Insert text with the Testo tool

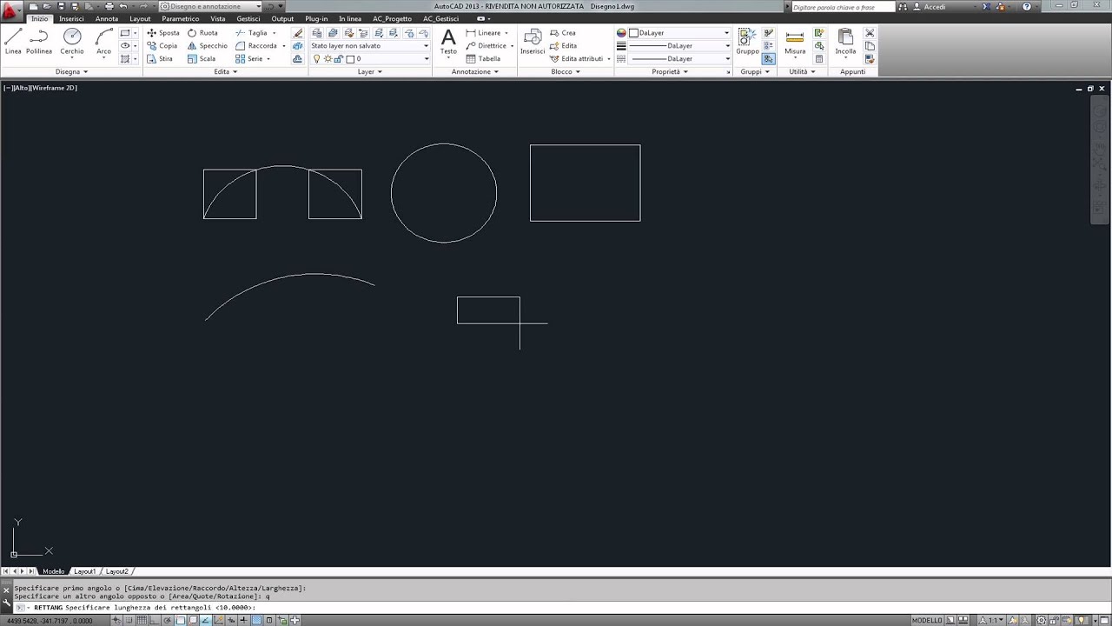[x=448, y=41]
